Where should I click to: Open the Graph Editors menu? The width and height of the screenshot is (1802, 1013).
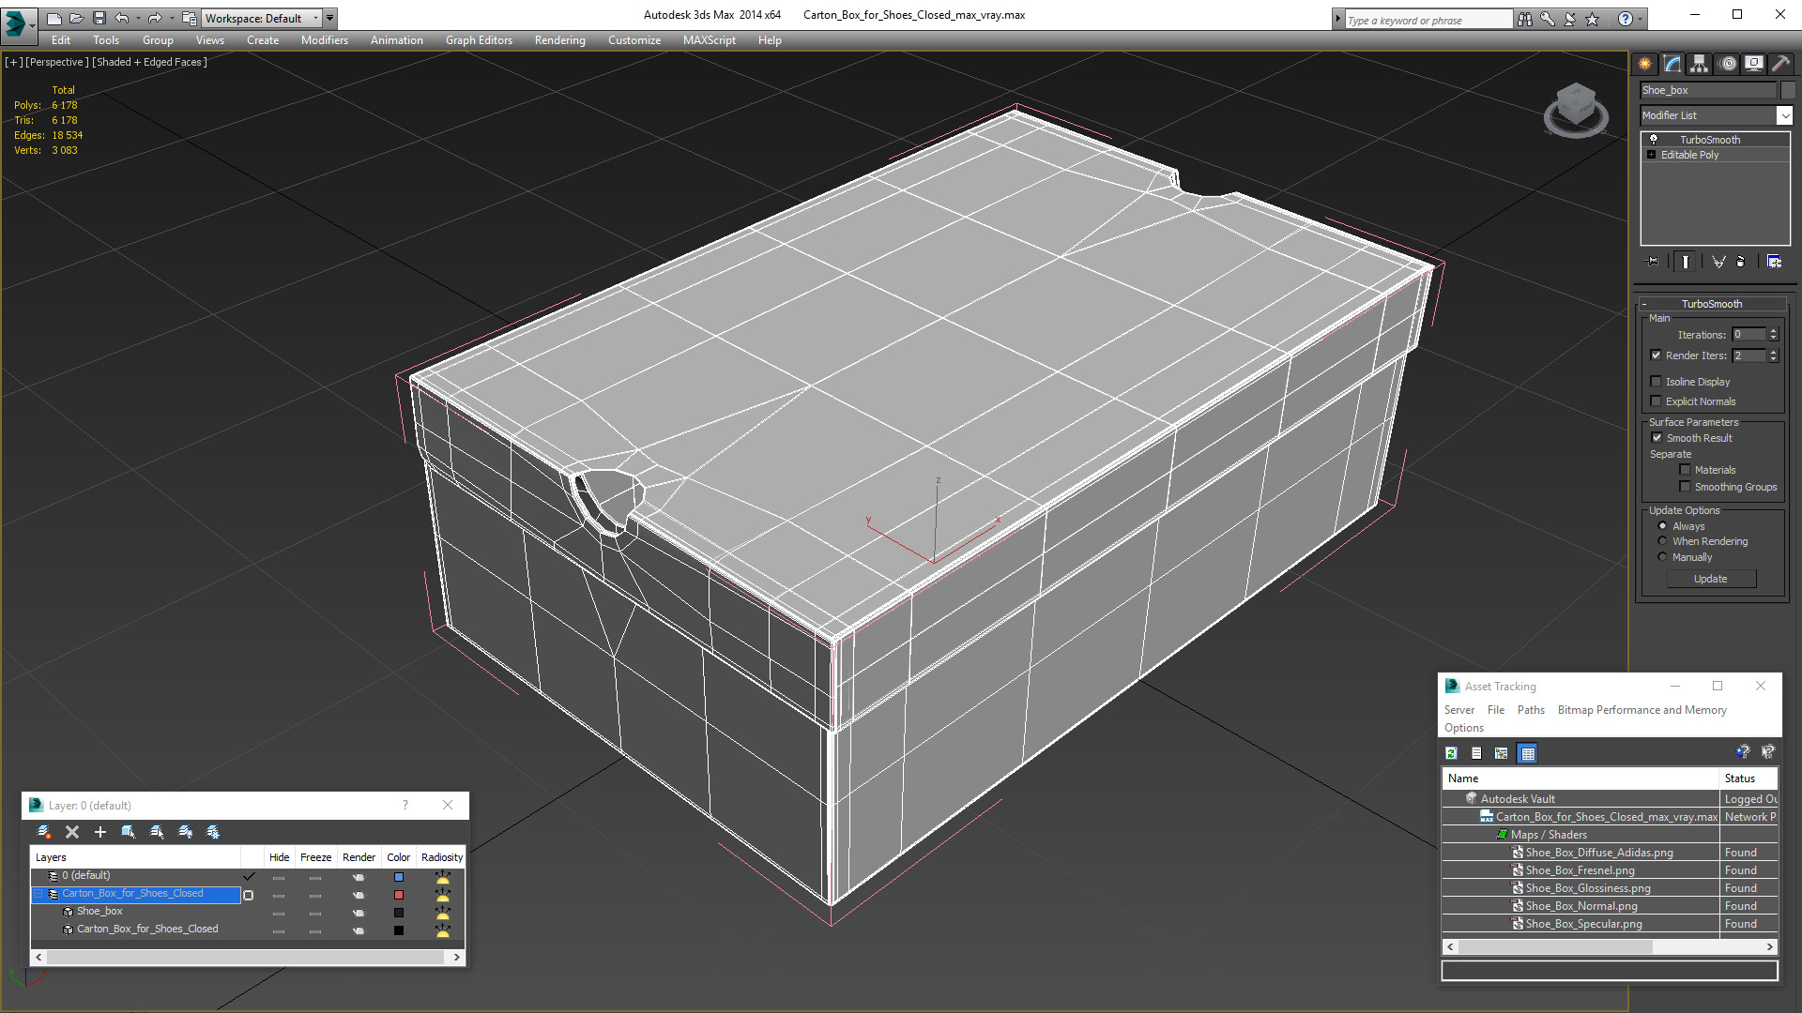pyautogui.click(x=479, y=40)
